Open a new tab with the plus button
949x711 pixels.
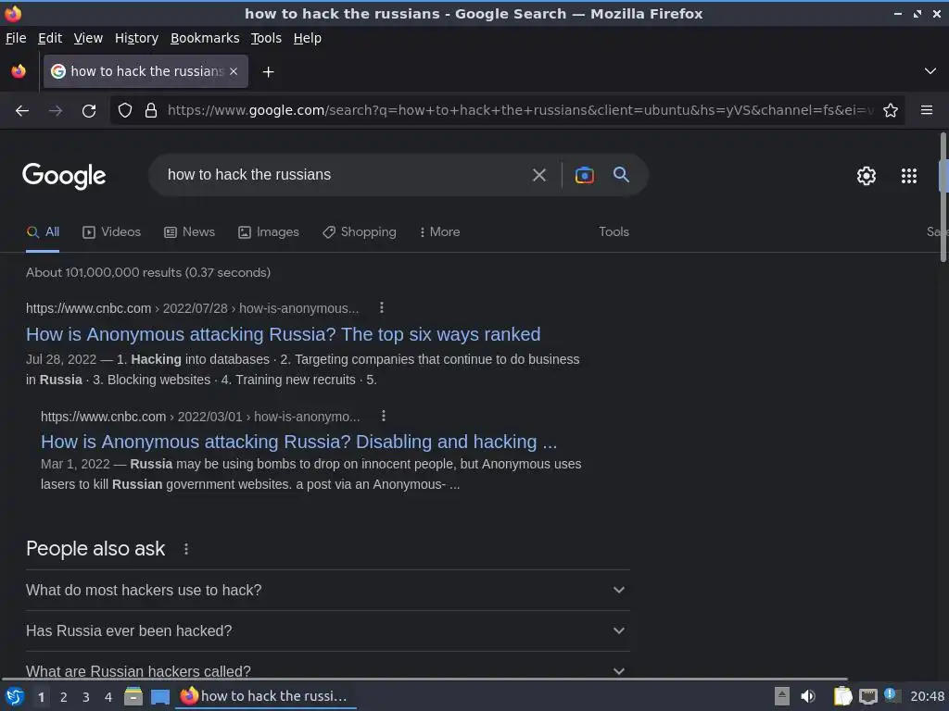point(268,72)
